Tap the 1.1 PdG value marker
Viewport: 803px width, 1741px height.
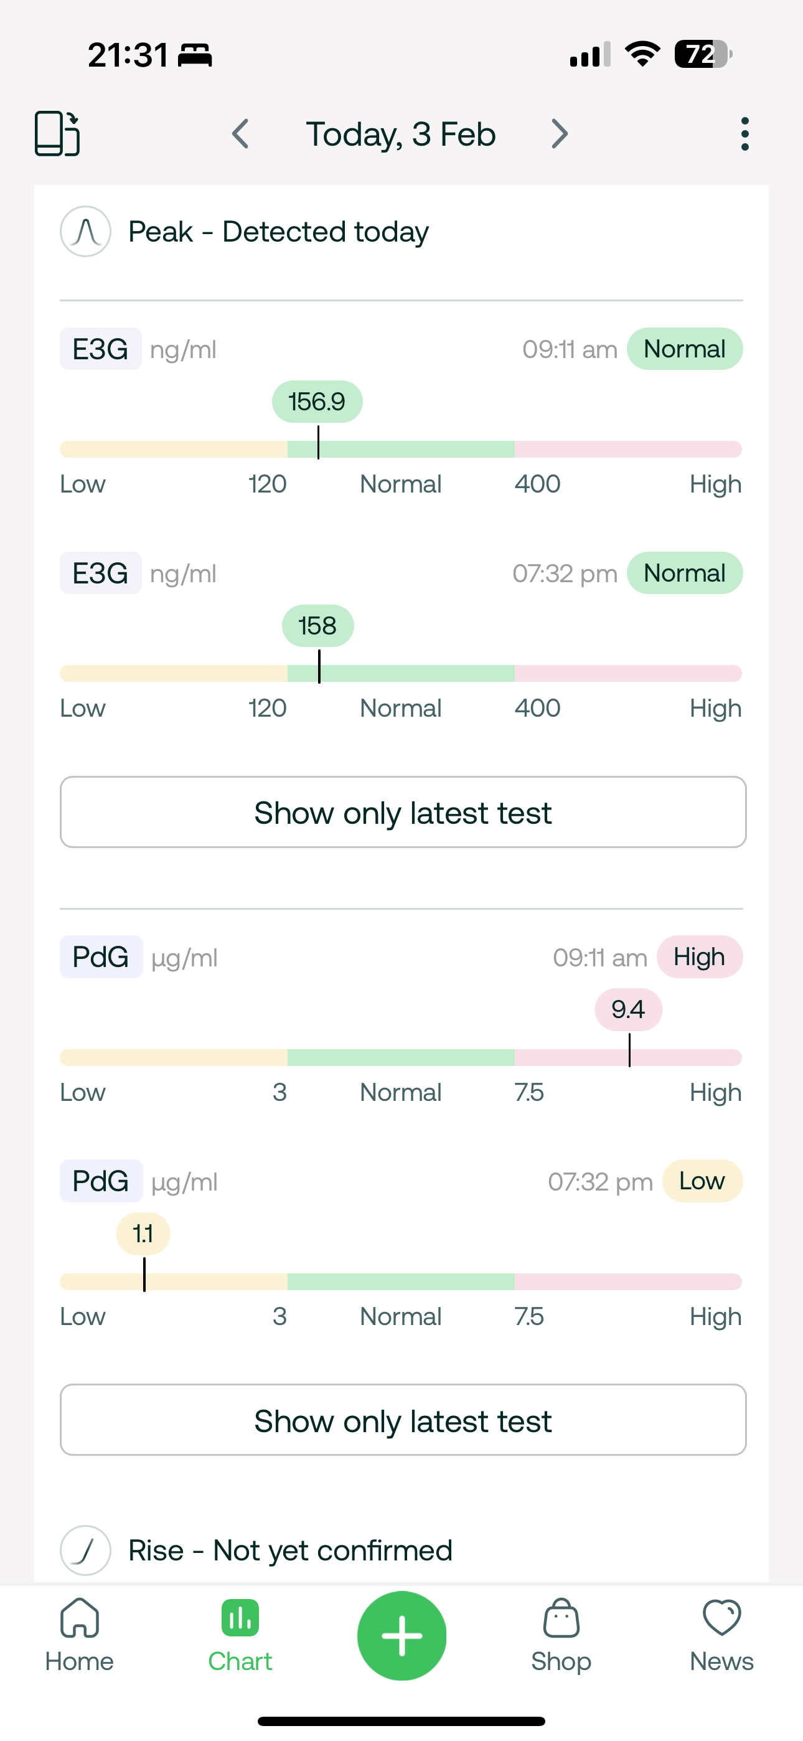(x=143, y=1234)
